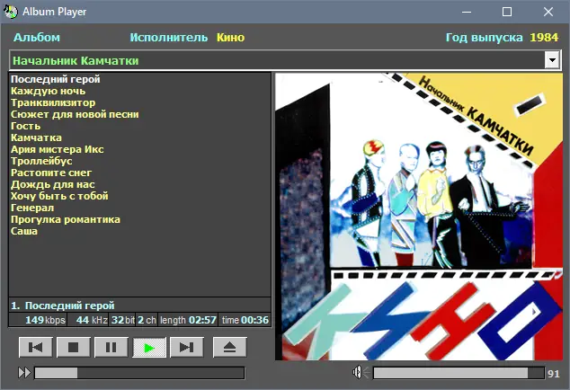Select track Дождь для нас

[53, 184]
